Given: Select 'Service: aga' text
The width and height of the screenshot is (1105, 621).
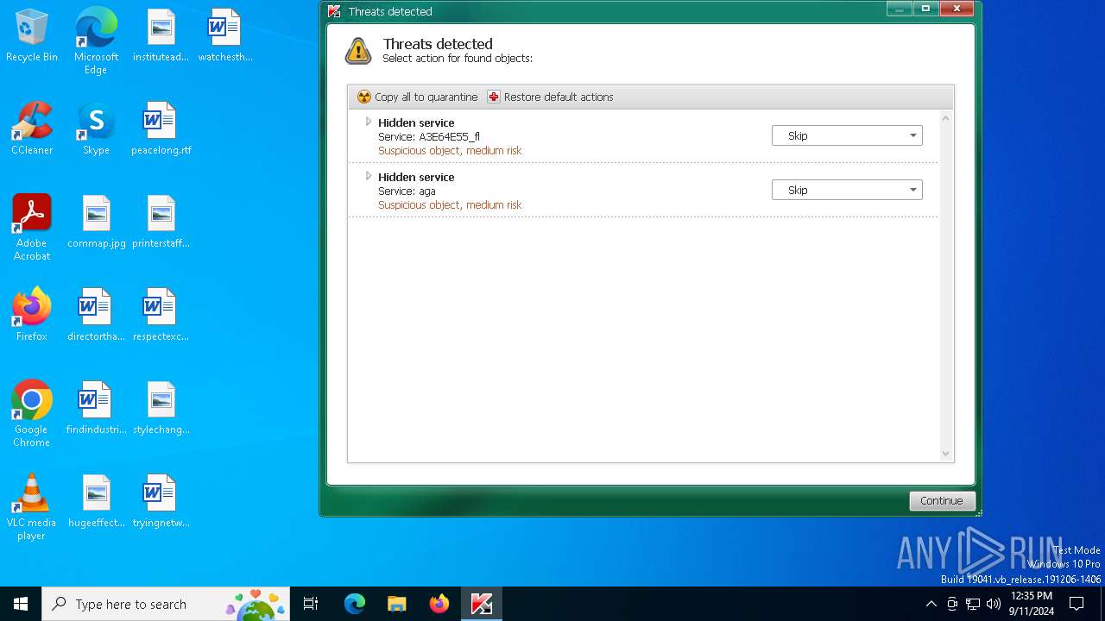Looking at the screenshot, I should (x=407, y=191).
